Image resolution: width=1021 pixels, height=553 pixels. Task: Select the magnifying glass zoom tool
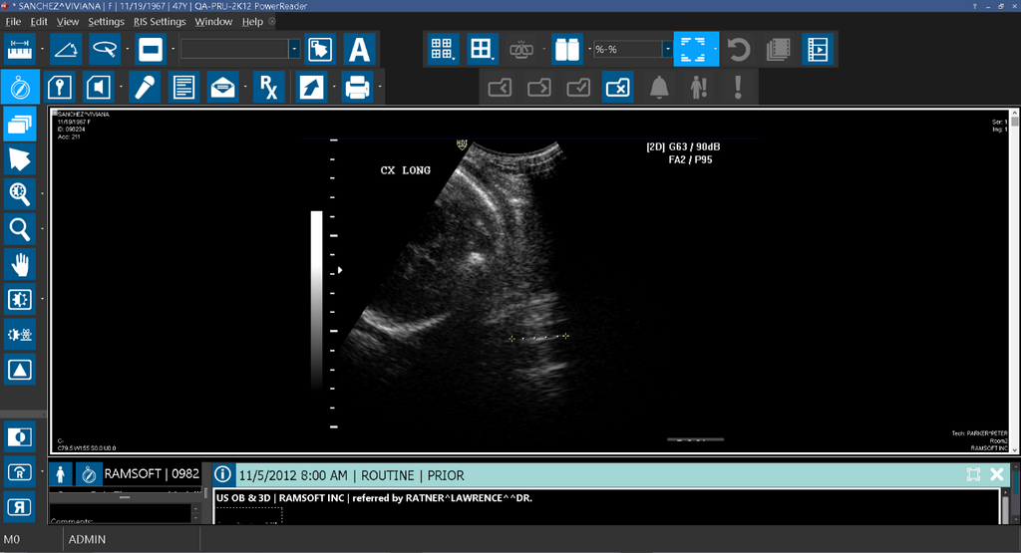20,229
